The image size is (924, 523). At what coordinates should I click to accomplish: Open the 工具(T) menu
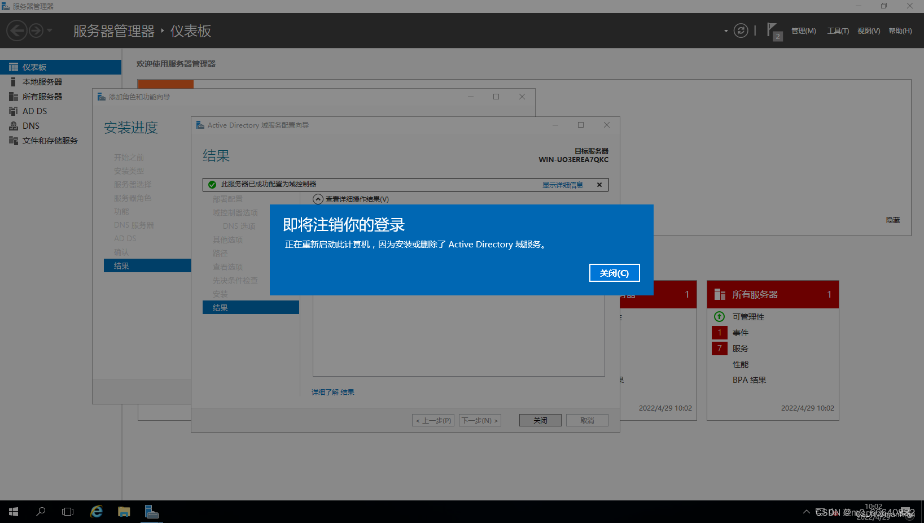coord(838,31)
